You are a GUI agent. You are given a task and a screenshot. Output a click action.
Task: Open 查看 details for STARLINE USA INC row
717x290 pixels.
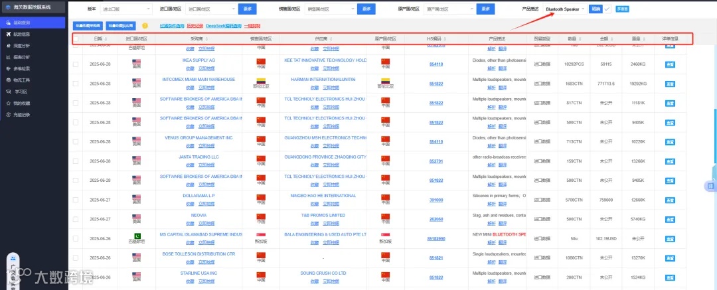pos(670,277)
